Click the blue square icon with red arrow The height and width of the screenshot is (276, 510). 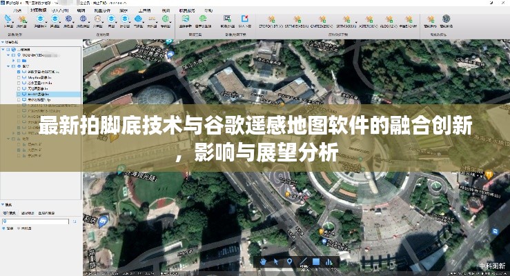pyautogui.click(x=244, y=19)
